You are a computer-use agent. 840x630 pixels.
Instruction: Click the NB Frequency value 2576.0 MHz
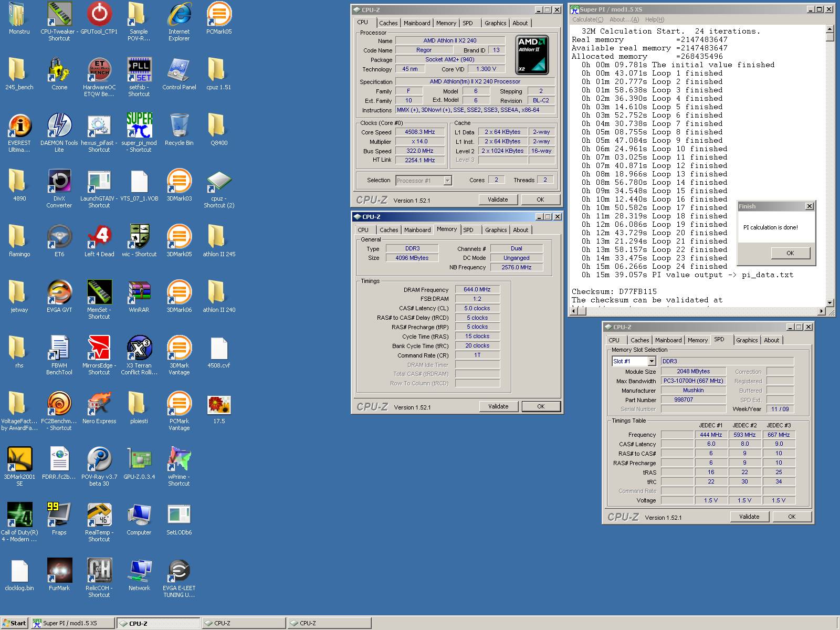pyautogui.click(x=516, y=267)
